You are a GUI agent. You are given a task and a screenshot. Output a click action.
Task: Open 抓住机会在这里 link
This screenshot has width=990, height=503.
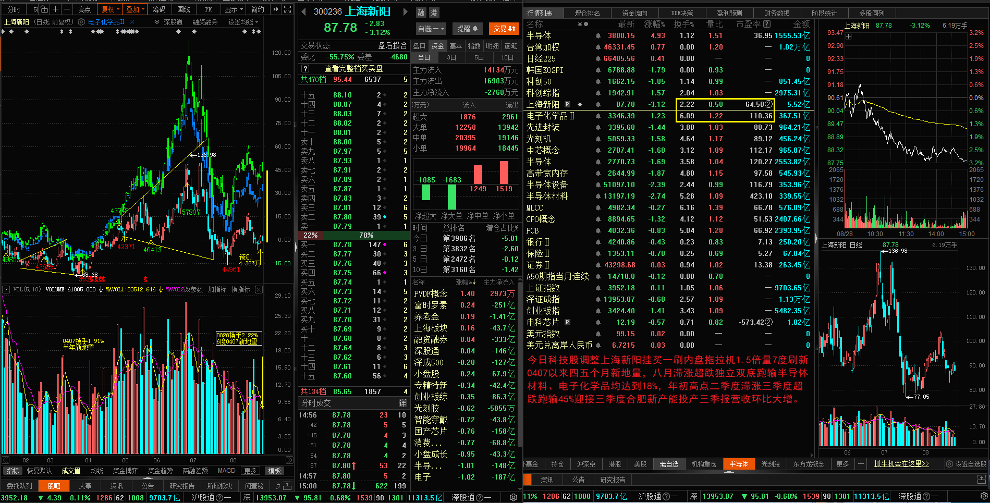(901, 463)
